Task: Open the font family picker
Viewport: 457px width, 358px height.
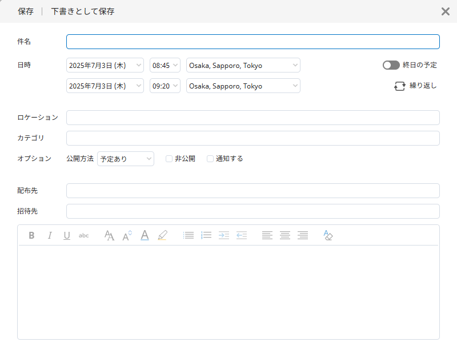Action: pyautogui.click(x=109, y=235)
